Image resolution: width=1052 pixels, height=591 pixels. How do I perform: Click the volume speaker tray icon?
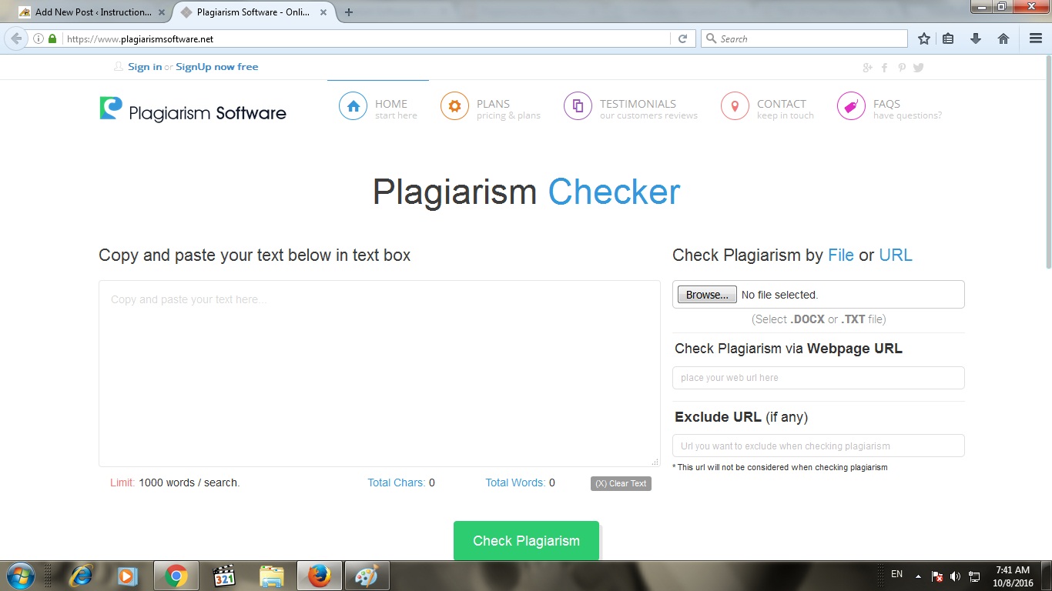click(956, 576)
